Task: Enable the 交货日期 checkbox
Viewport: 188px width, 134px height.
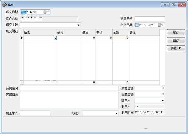Action: pyautogui.click(x=137, y=25)
